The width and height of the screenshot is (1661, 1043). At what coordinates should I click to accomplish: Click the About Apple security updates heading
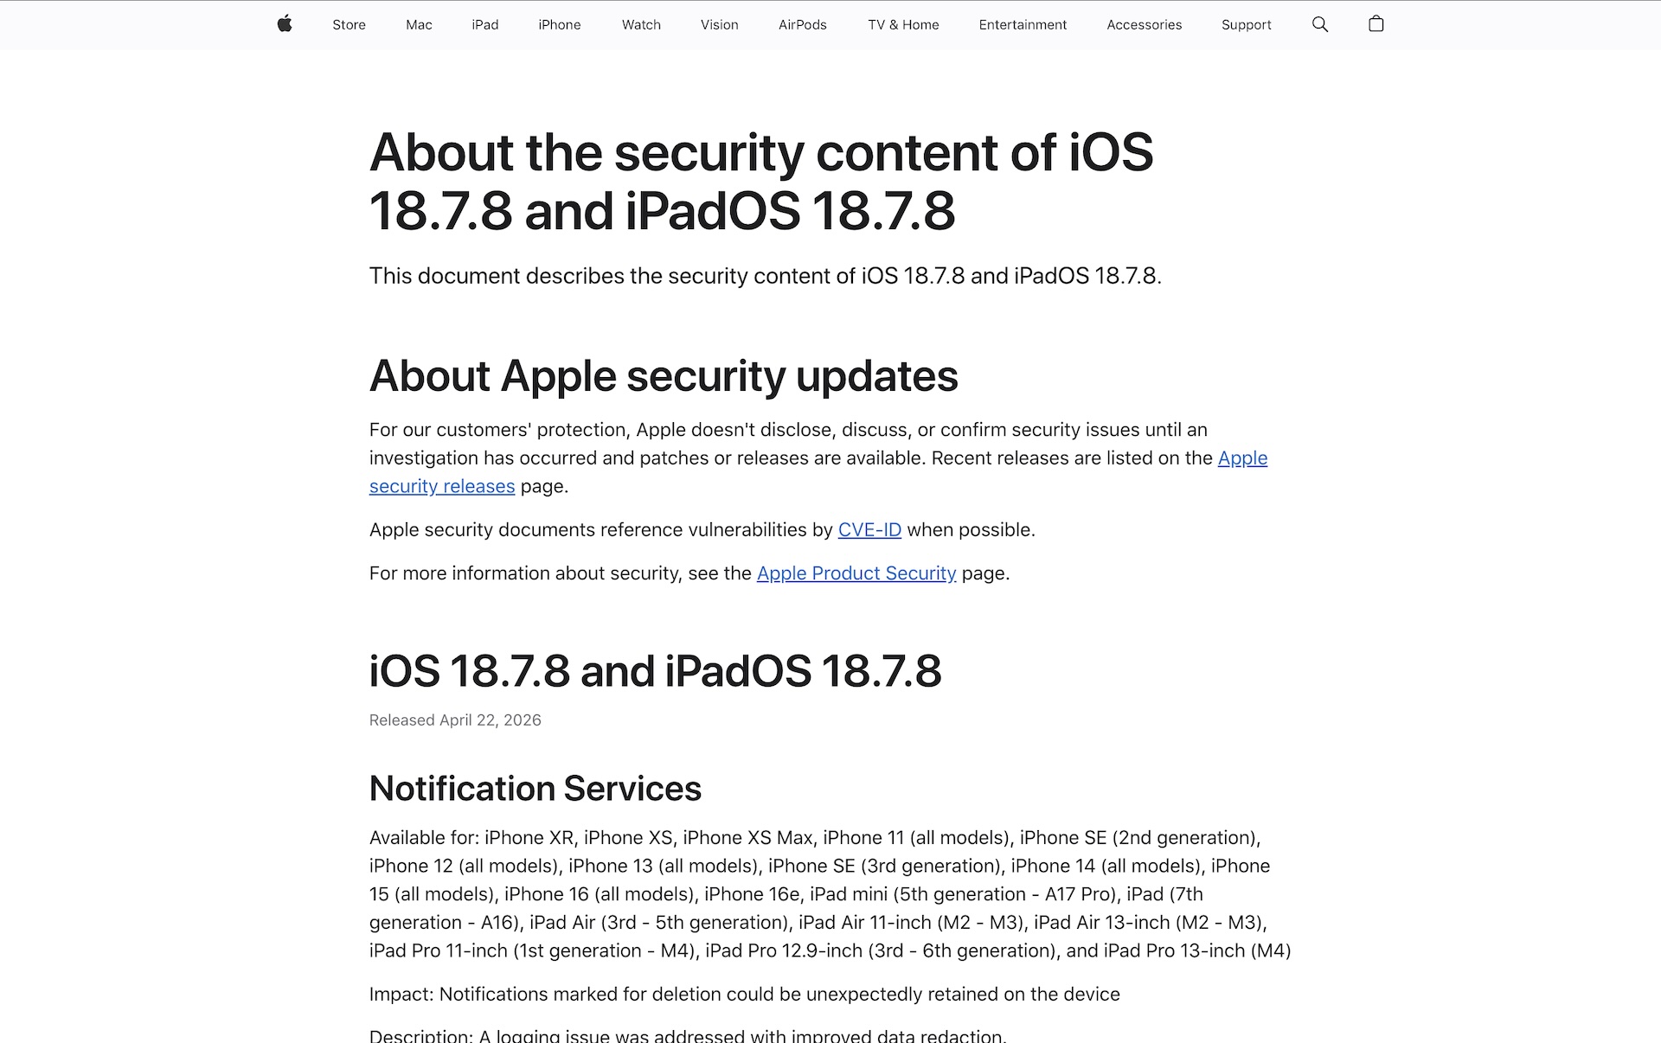[664, 376]
